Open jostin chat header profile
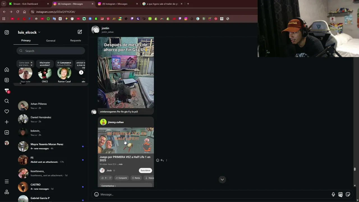 (105, 28)
